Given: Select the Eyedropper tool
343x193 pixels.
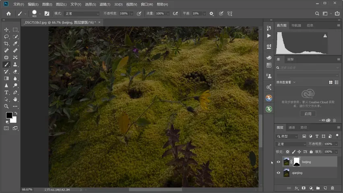Looking at the screenshot, I should 15,43.
